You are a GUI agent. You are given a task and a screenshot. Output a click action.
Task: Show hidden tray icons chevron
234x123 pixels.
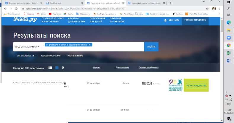[226, 92]
